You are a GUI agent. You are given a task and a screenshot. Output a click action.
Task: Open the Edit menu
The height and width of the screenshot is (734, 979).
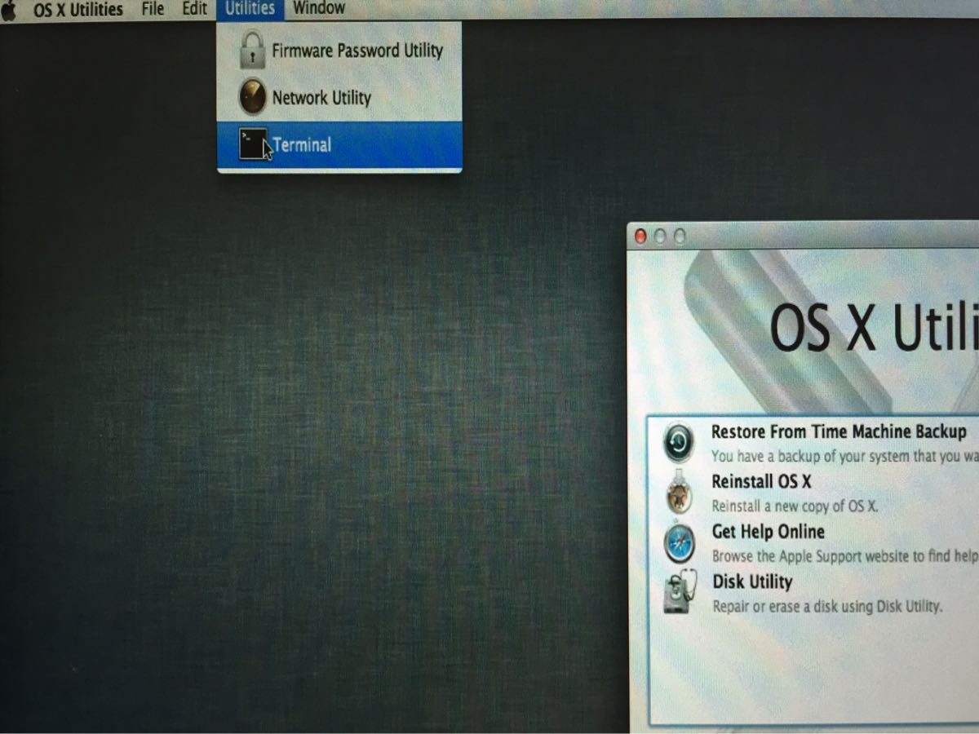click(x=194, y=9)
